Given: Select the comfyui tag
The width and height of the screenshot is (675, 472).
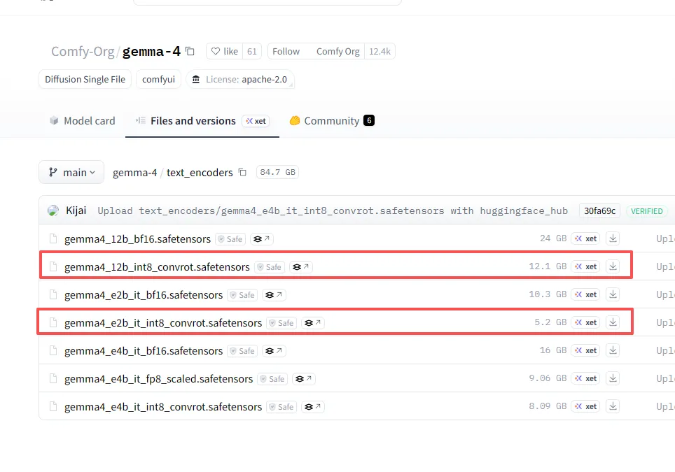Looking at the screenshot, I should click(x=158, y=80).
